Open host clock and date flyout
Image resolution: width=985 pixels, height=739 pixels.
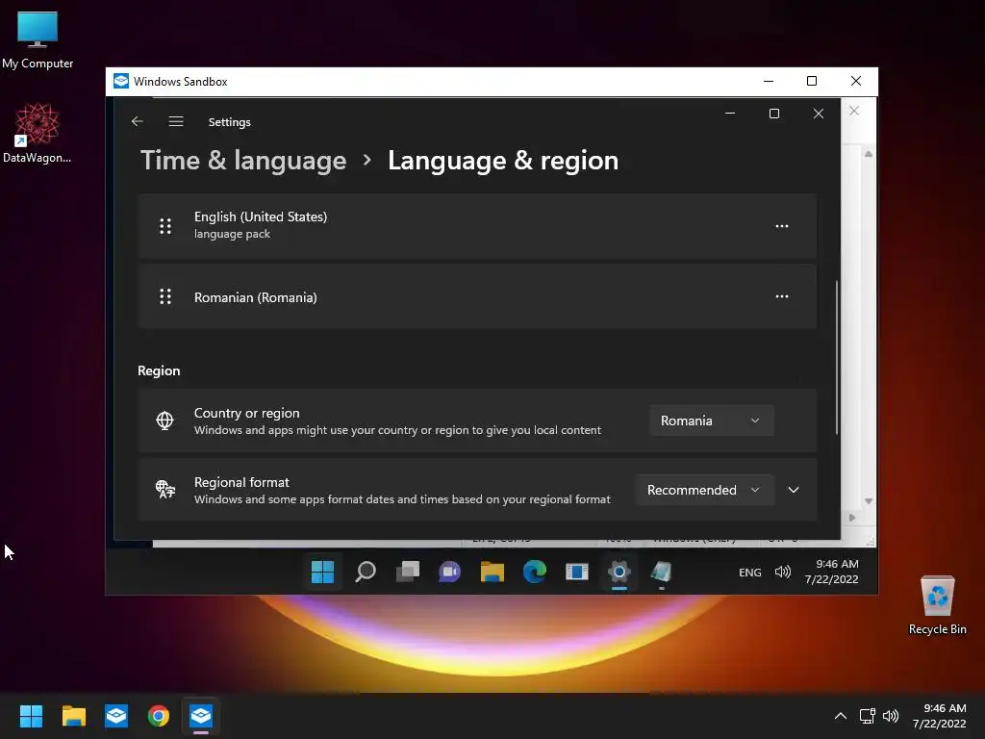pyautogui.click(x=939, y=716)
